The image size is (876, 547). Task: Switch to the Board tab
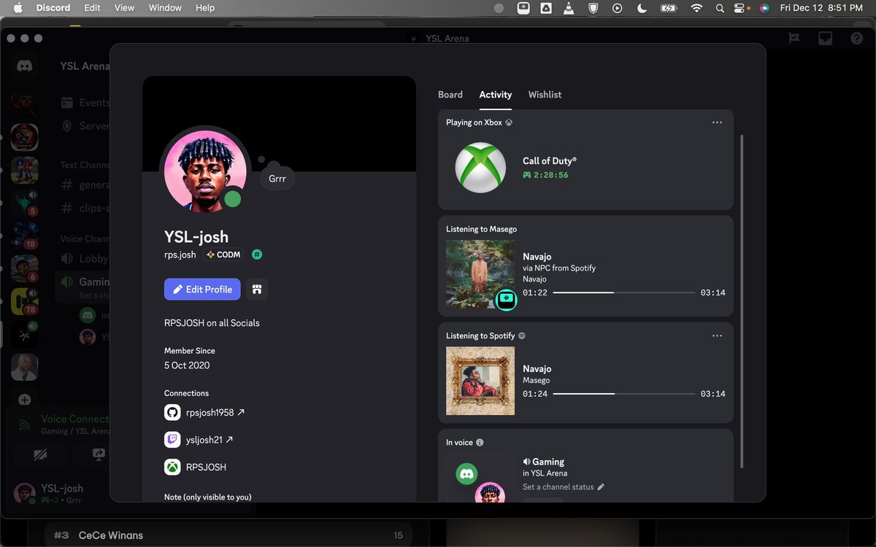coord(450,95)
